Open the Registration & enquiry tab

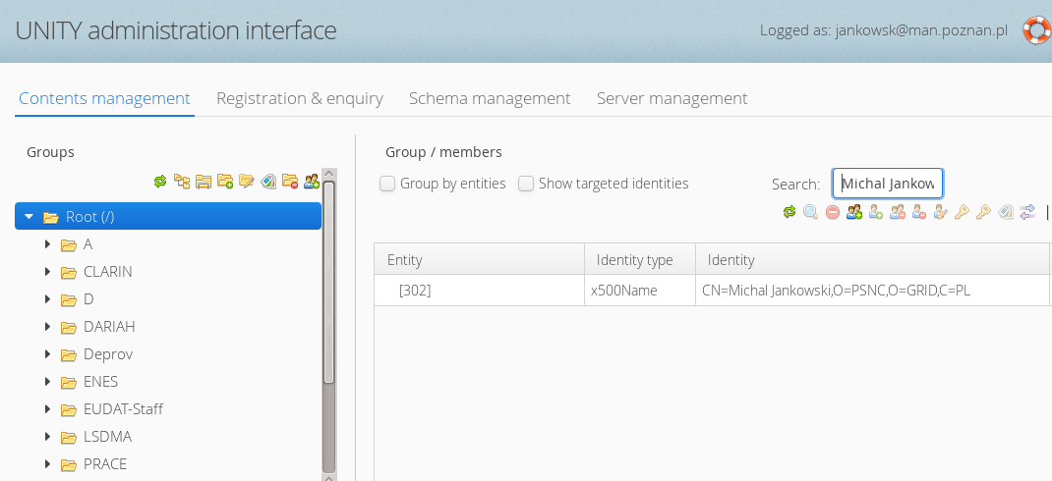(x=299, y=98)
